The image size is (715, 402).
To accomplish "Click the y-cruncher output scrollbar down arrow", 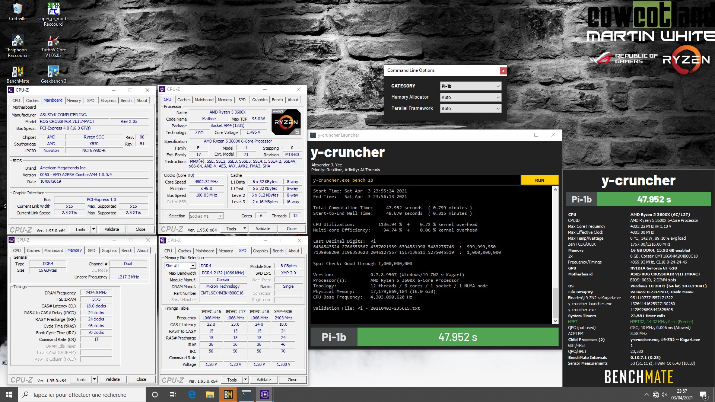I will point(555,321).
